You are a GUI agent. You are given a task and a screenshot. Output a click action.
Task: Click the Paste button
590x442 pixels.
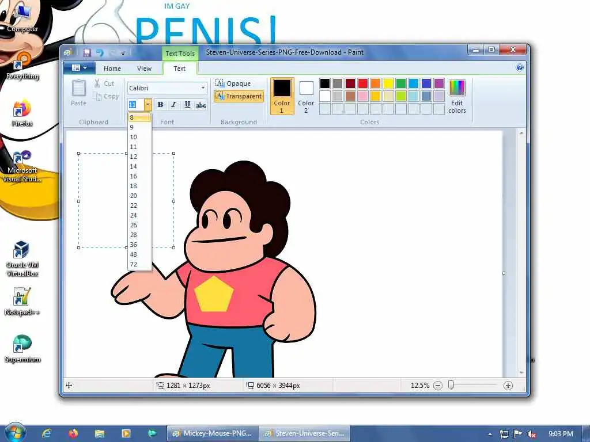[78, 93]
